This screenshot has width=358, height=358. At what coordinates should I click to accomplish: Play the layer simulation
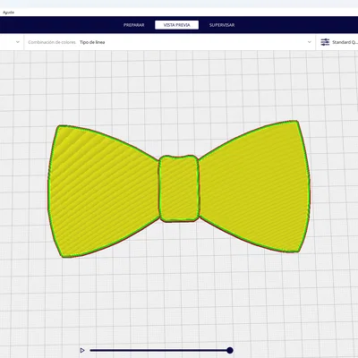point(82,350)
